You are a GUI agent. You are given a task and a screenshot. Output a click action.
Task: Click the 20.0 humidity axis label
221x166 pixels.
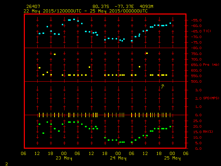click(197, 127)
